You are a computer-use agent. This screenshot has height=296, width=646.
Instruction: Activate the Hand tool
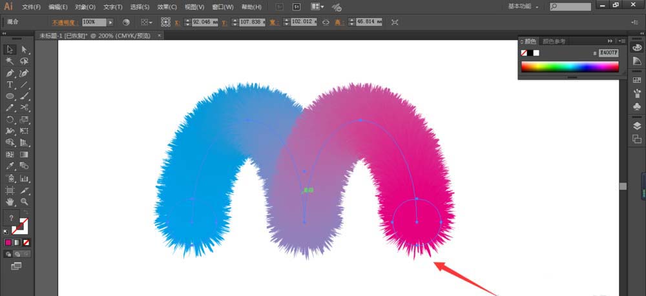[10, 201]
